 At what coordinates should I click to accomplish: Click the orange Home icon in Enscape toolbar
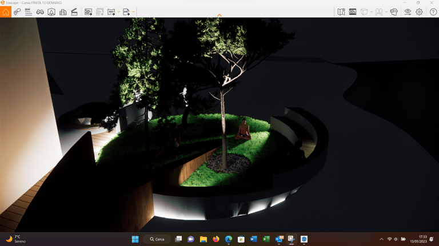[6, 12]
